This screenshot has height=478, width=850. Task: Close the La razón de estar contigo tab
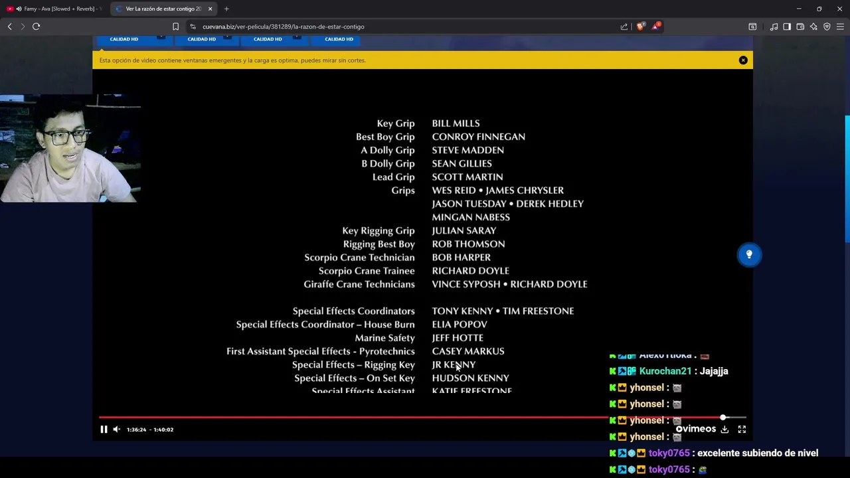click(x=211, y=9)
